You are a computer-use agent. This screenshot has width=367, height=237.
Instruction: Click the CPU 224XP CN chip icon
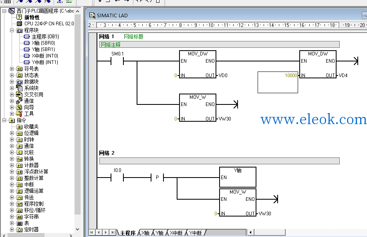[19, 24]
